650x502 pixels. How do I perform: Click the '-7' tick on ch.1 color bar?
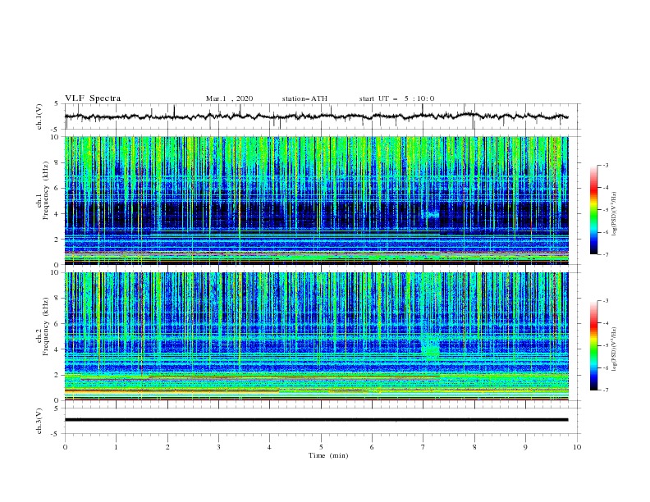click(605, 254)
